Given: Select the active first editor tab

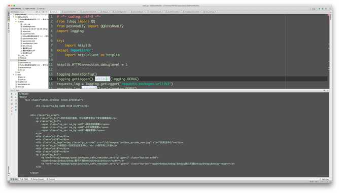Looking at the screenshot, I should click(x=55, y=12).
